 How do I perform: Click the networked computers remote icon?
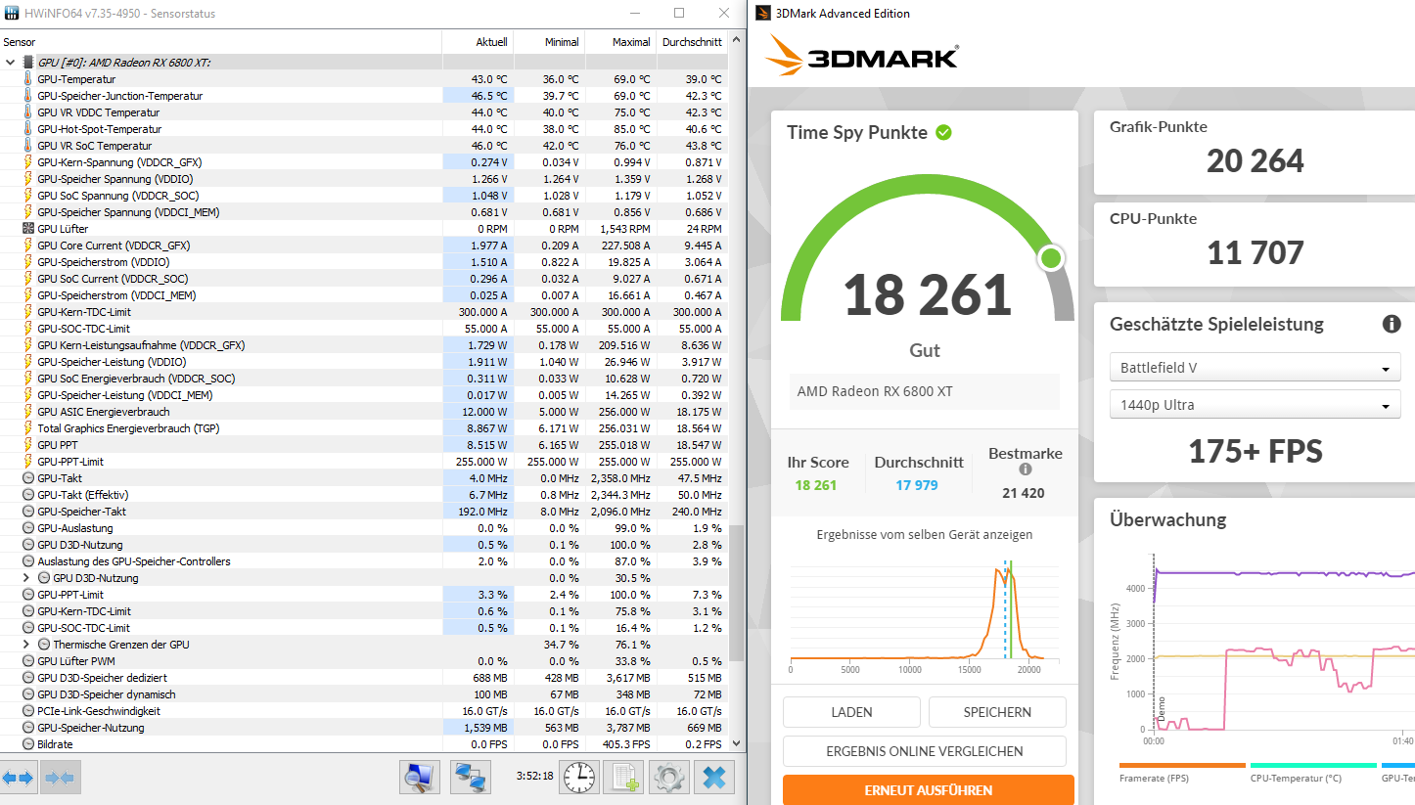tap(471, 778)
